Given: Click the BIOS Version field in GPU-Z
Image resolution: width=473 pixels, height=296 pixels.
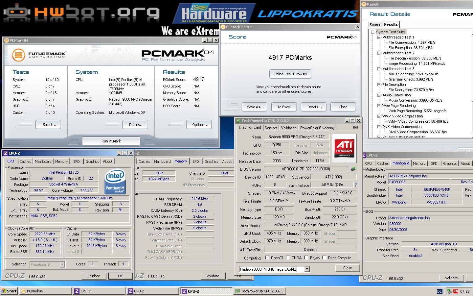Looking at the screenshot, I should pos(306,169).
